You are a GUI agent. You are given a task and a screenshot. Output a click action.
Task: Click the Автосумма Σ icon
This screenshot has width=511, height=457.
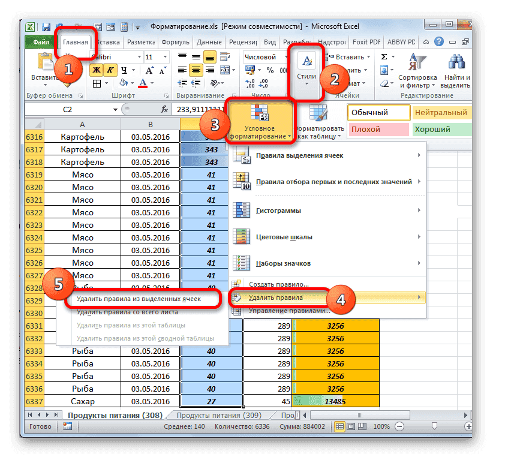tap(384, 56)
